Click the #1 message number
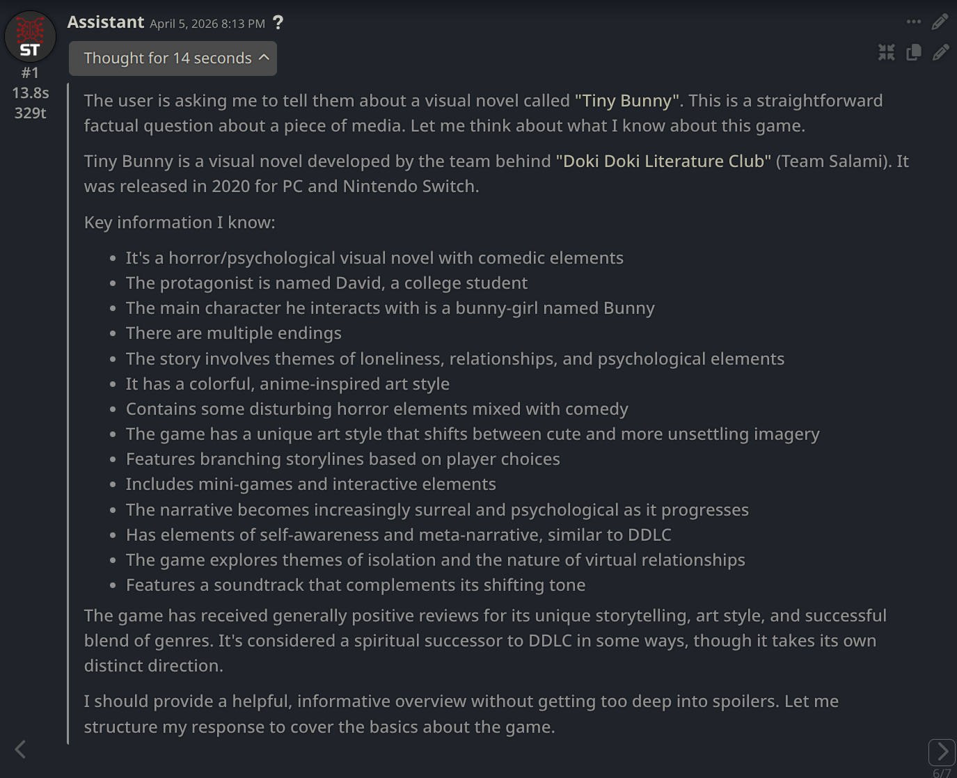 click(x=30, y=72)
